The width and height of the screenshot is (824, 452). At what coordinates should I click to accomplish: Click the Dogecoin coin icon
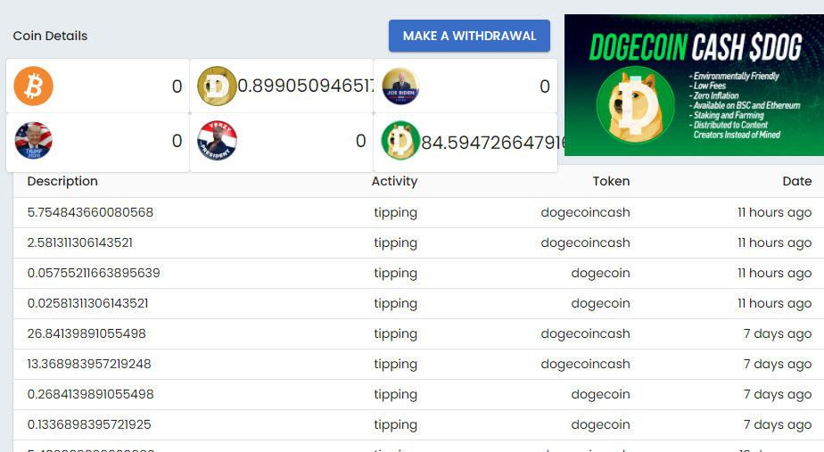click(x=217, y=86)
